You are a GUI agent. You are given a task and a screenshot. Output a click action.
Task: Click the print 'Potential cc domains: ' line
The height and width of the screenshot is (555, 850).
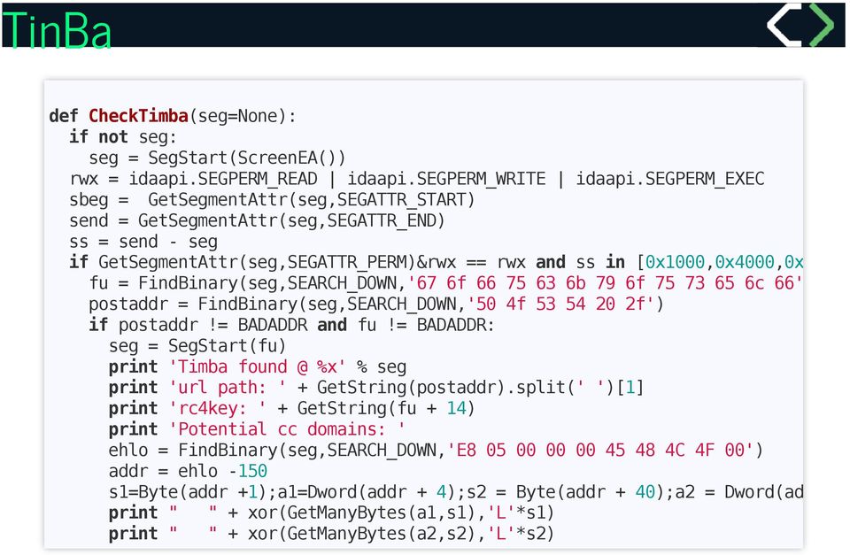257,429
